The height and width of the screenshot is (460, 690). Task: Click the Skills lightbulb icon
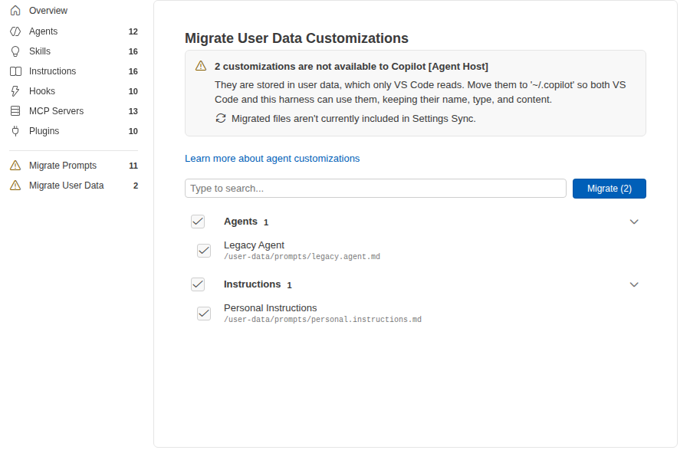(x=15, y=51)
